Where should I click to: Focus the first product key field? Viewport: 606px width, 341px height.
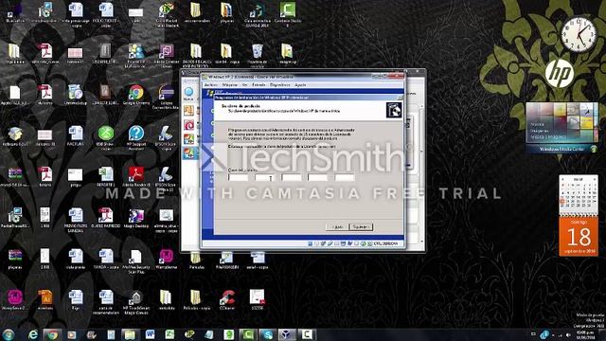pos(238,177)
